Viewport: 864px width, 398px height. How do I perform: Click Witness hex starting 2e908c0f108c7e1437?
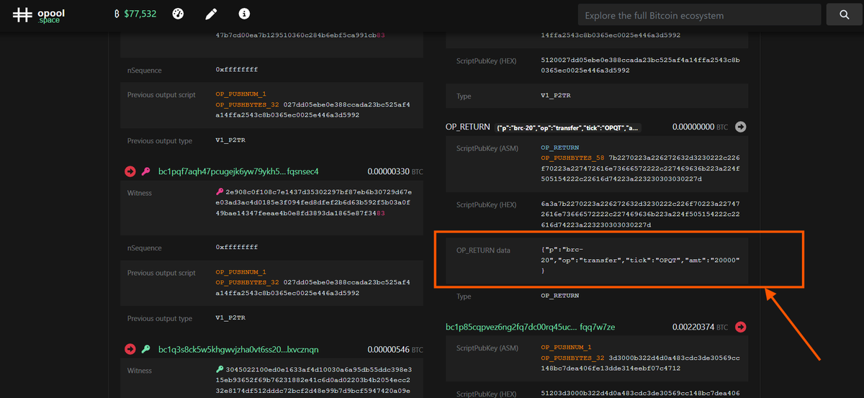coord(313,203)
